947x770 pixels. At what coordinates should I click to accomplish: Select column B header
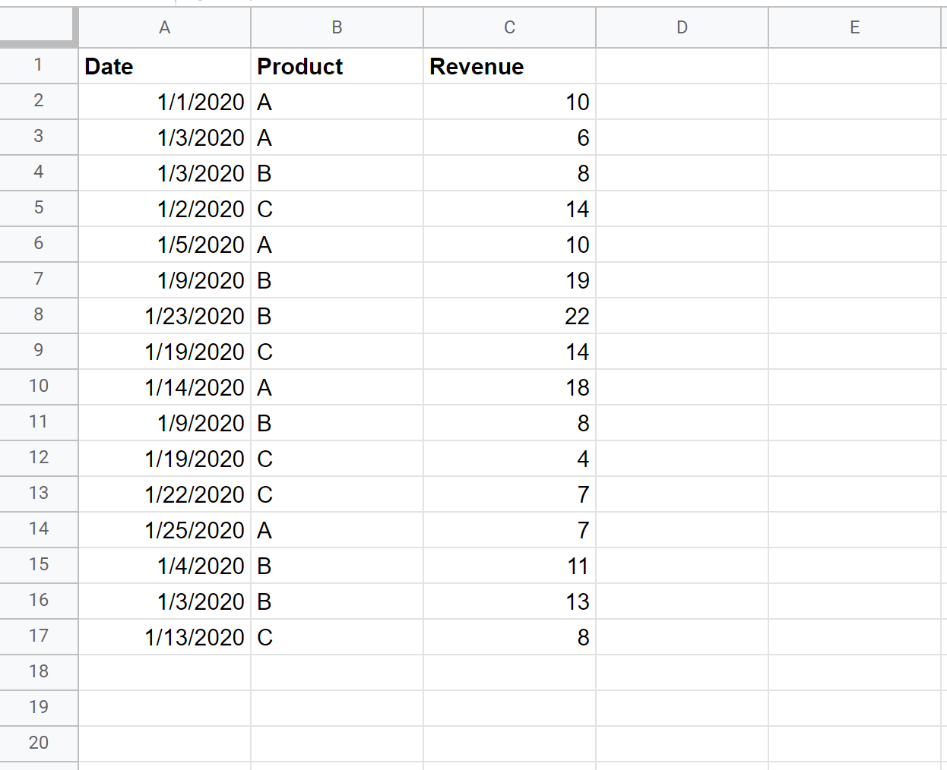[337, 27]
